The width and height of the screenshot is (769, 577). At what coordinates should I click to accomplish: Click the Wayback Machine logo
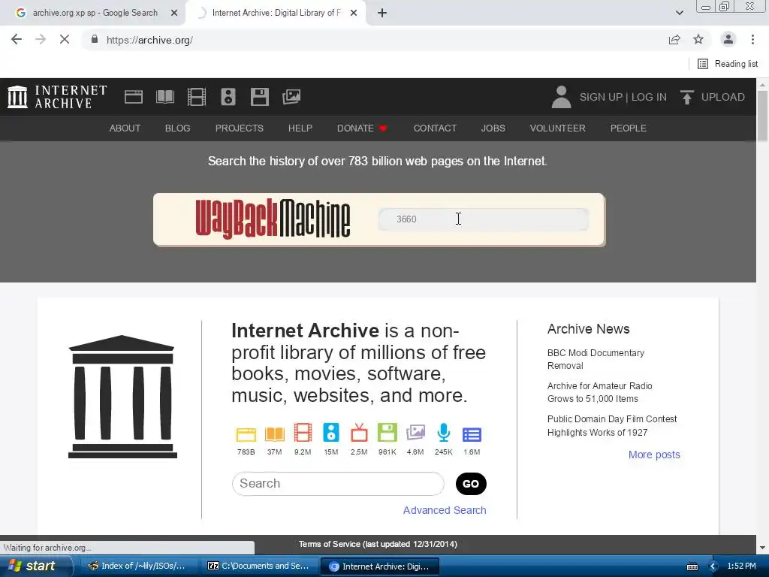pyautogui.click(x=273, y=219)
